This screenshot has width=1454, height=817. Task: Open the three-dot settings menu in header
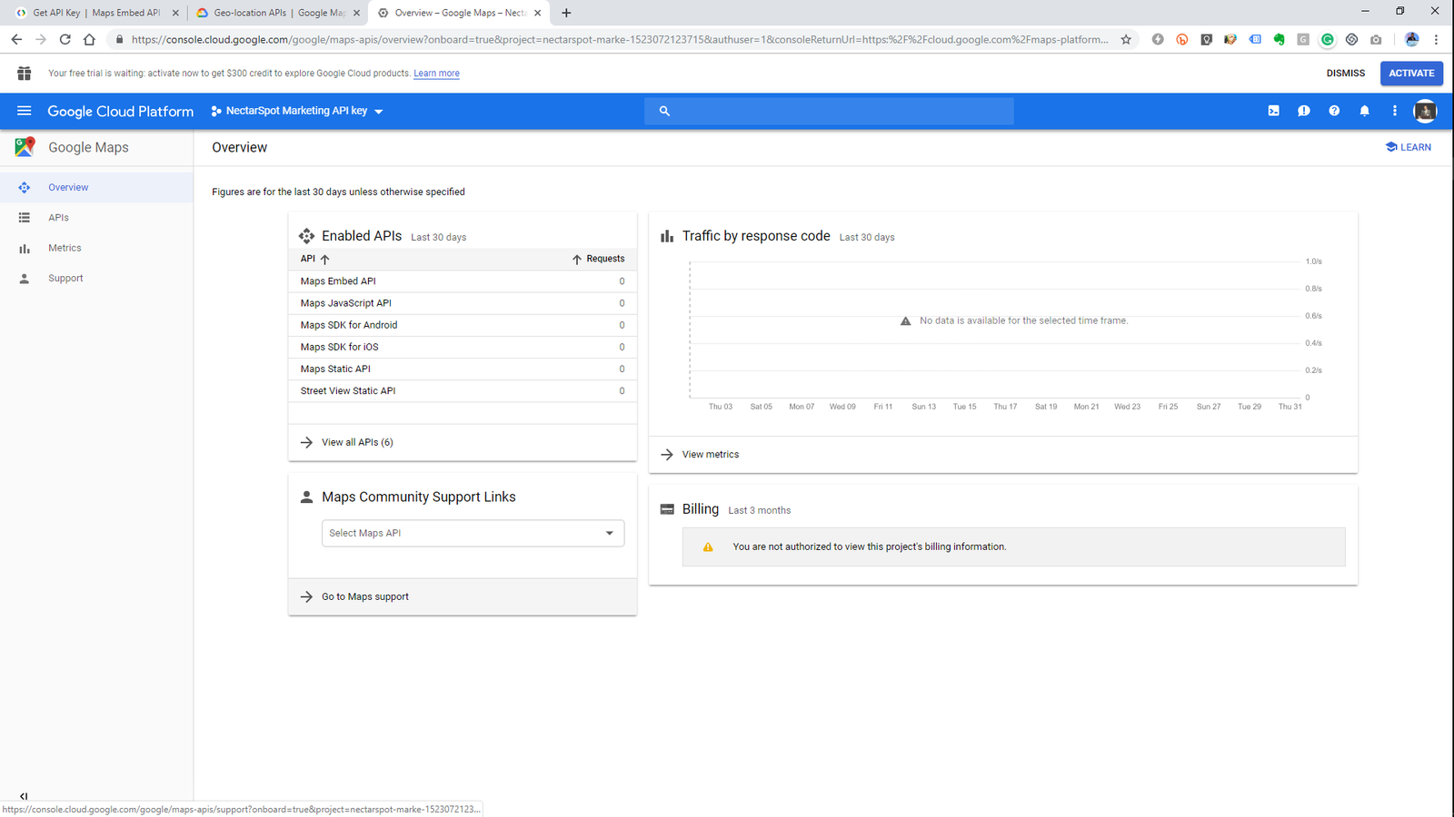(1394, 111)
